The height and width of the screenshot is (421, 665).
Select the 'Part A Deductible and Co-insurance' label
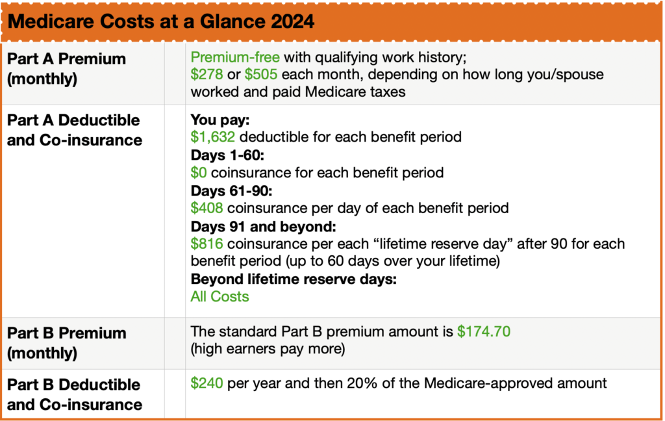(x=73, y=130)
